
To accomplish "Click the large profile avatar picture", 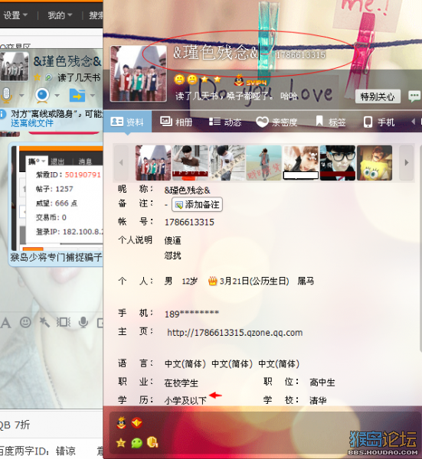I will pyautogui.click(x=139, y=73).
